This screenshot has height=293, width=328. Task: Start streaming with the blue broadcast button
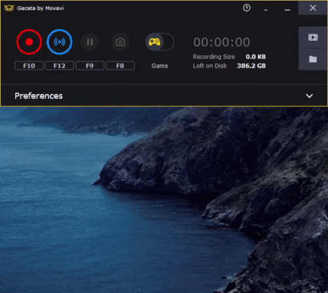click(60, 42)
